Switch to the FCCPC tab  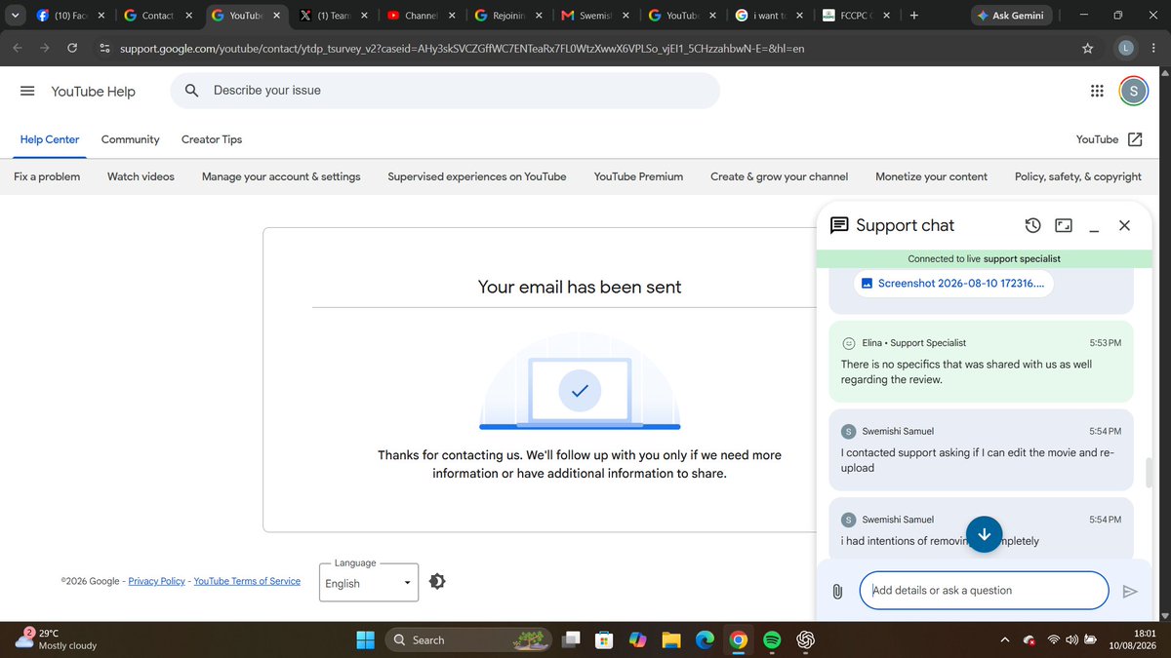point(856,16)
